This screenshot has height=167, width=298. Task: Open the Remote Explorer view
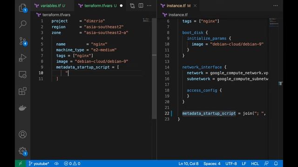pos(23,75)
